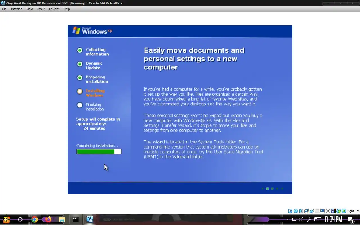Click the volume speaker tray icon

[x=301, y=219]
